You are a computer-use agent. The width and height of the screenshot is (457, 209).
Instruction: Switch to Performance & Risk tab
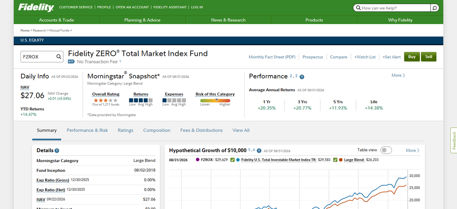87,130
